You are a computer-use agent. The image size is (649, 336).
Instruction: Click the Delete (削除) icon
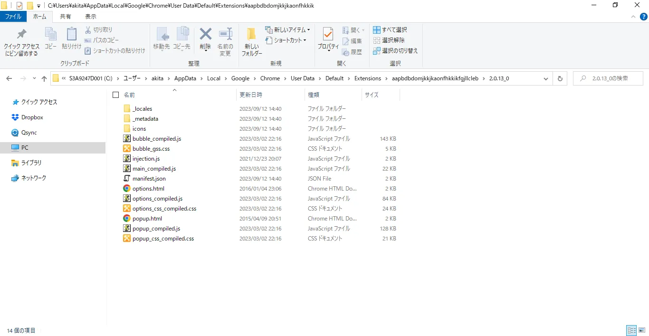click(x=205, y=38)
